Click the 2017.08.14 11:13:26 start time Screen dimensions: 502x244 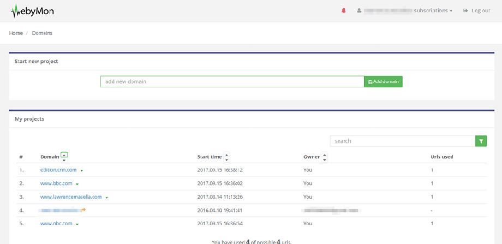click(220, 197)
